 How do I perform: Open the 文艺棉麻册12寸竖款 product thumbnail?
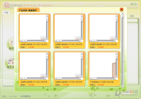coord(103,65)
